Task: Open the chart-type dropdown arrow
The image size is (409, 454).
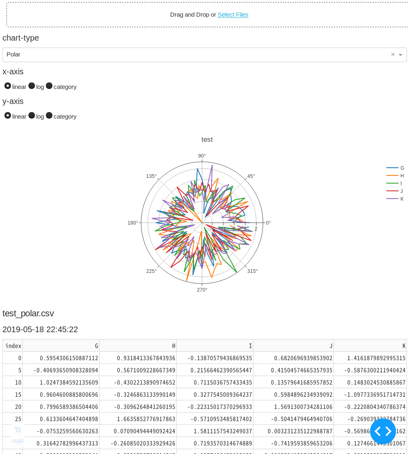Action: (400, 55)
